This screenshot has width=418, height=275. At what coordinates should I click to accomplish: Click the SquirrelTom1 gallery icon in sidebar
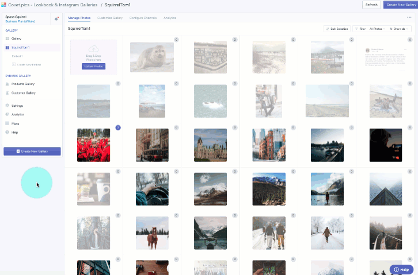click(x=7, y=48)
